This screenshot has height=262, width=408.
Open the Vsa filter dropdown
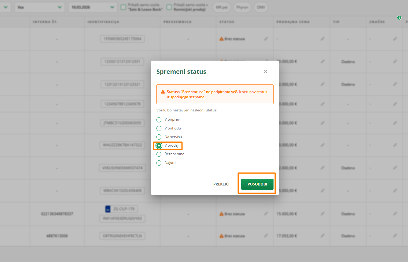[x=40, y=7]
